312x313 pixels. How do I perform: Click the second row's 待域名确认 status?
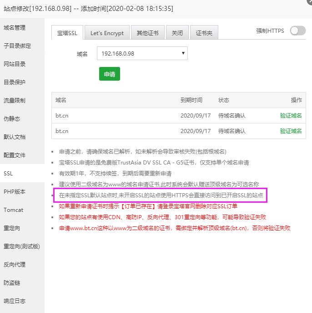tap(232, 131)
